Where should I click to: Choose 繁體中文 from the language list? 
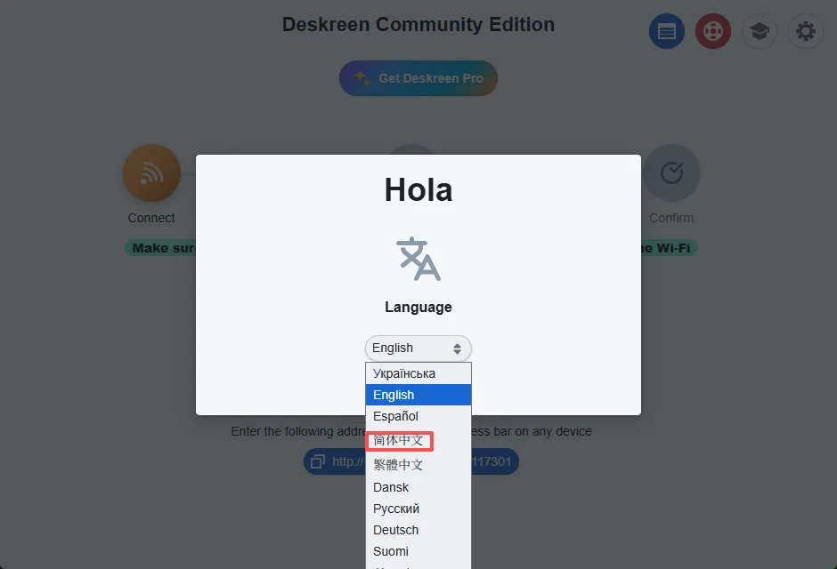418,465
